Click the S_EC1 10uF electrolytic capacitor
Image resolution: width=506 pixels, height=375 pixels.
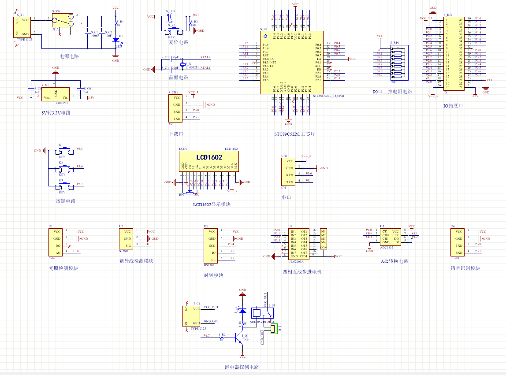170,16
